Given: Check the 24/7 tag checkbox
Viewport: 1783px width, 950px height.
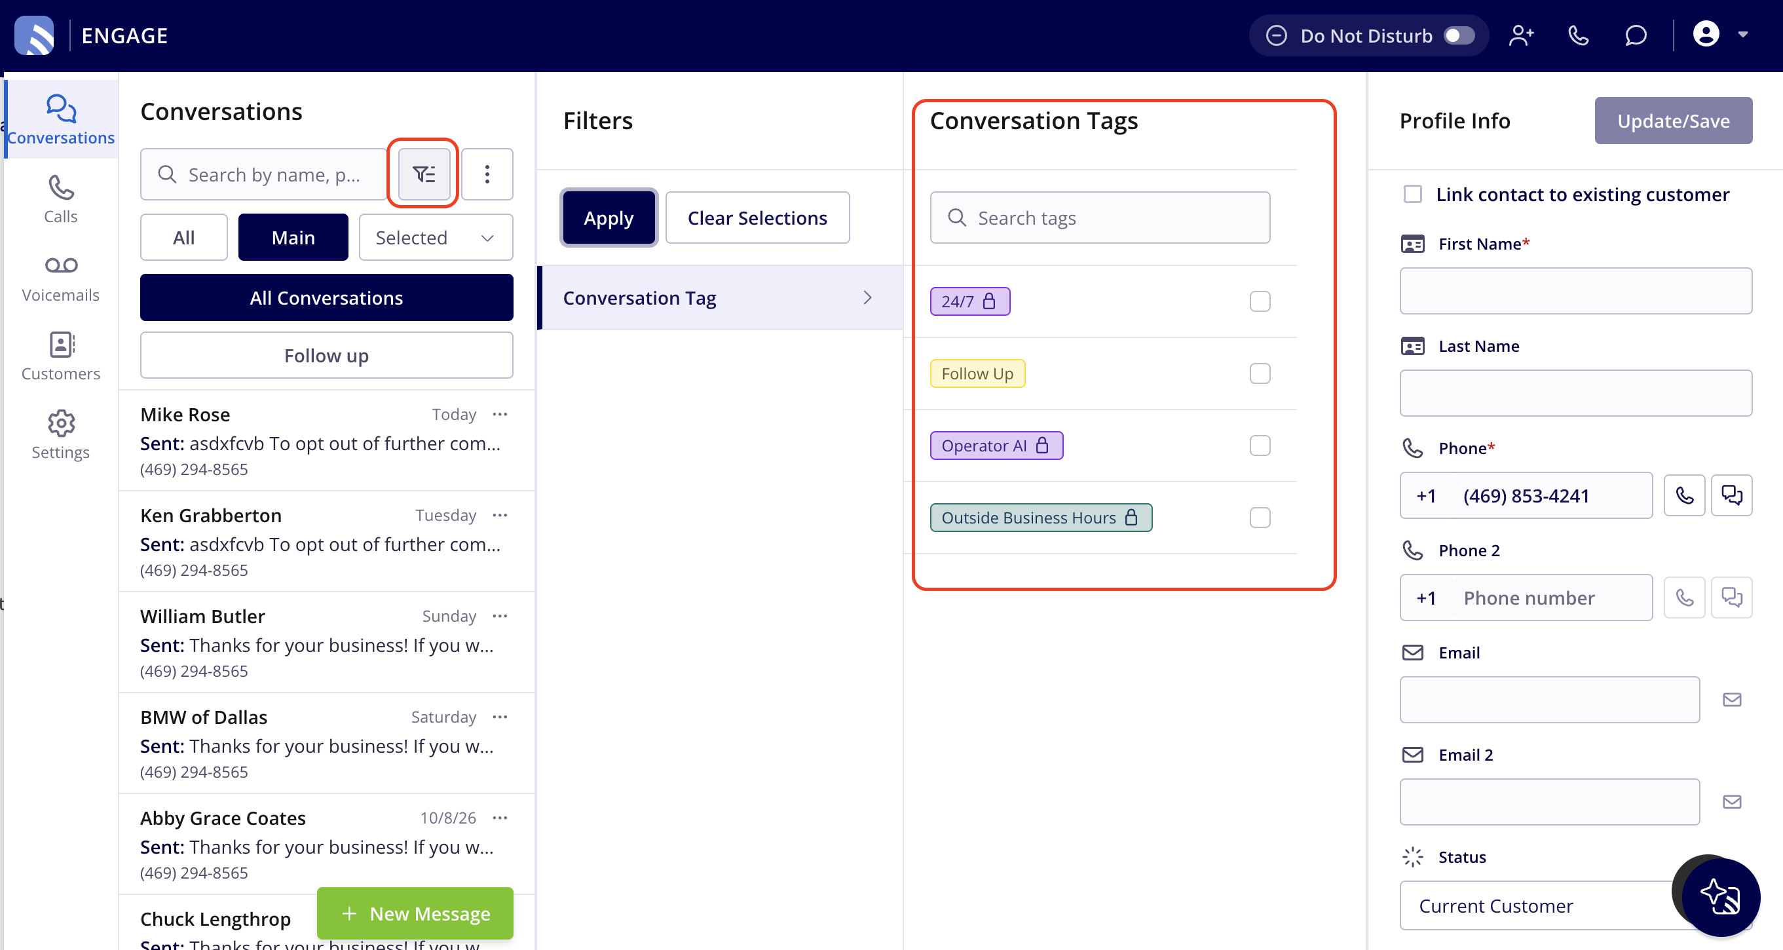Looking at the screenshot, I should pyautogui.click(x=1260, y=301).
